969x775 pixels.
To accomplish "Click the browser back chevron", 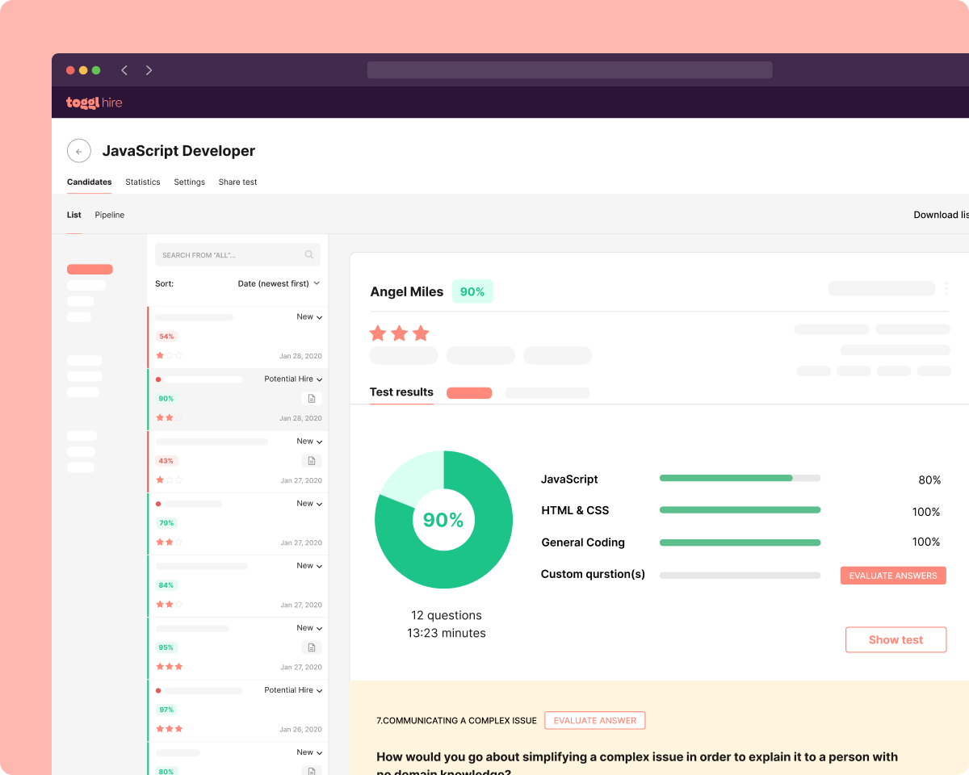I will 124,70.
